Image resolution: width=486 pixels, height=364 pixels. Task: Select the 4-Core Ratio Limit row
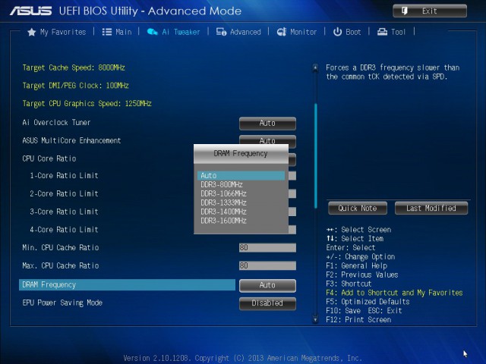coord(64,229)
